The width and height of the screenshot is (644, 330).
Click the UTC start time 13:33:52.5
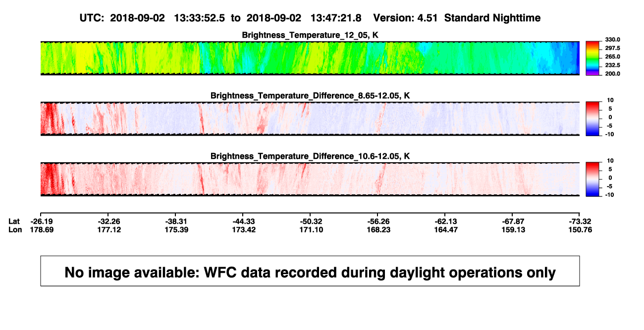200,18
